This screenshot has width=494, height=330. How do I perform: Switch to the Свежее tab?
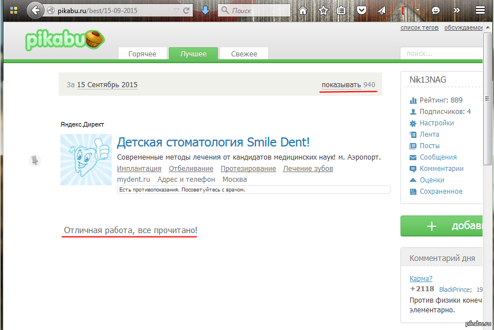click(244, 54)
